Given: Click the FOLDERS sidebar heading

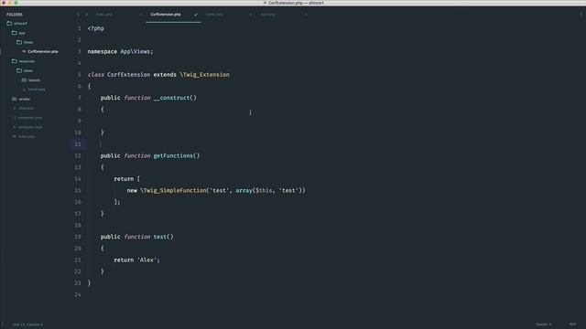Looking at the screenshot, I should point(15,15).
